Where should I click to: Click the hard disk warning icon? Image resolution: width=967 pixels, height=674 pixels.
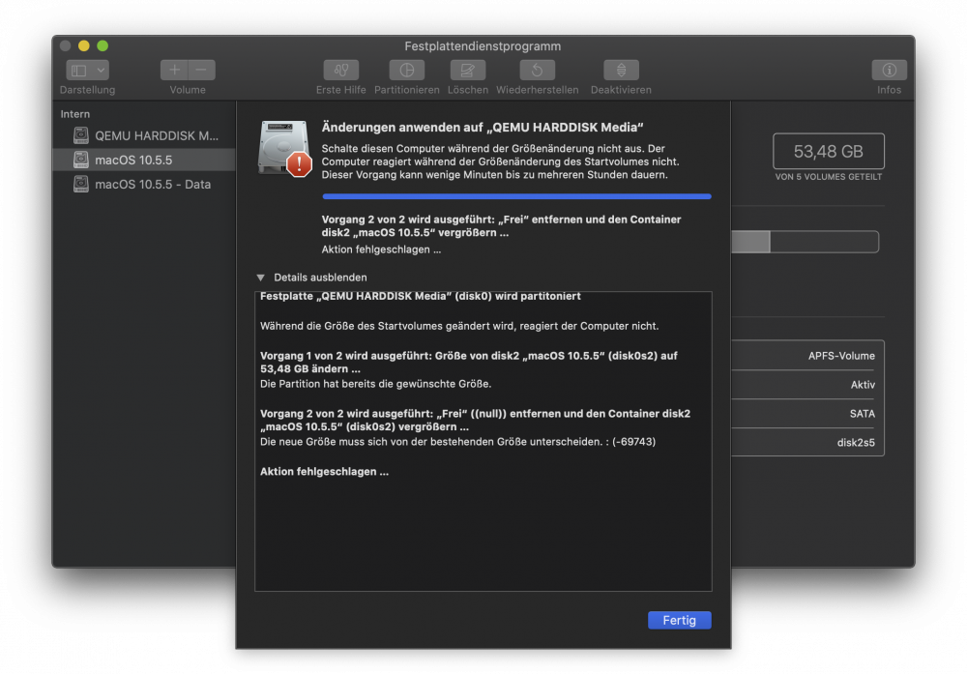[285, 149]
